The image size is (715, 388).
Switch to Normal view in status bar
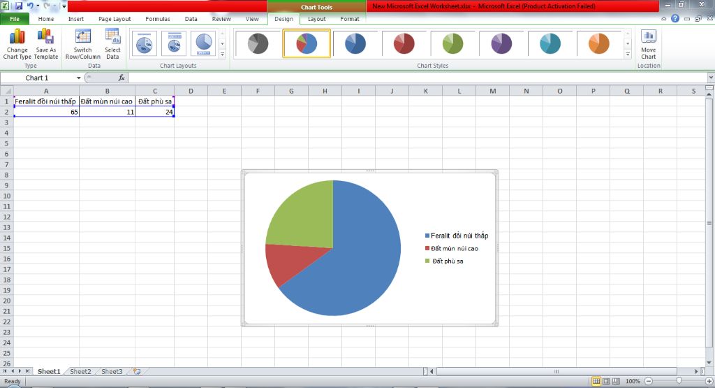[596, 381]
